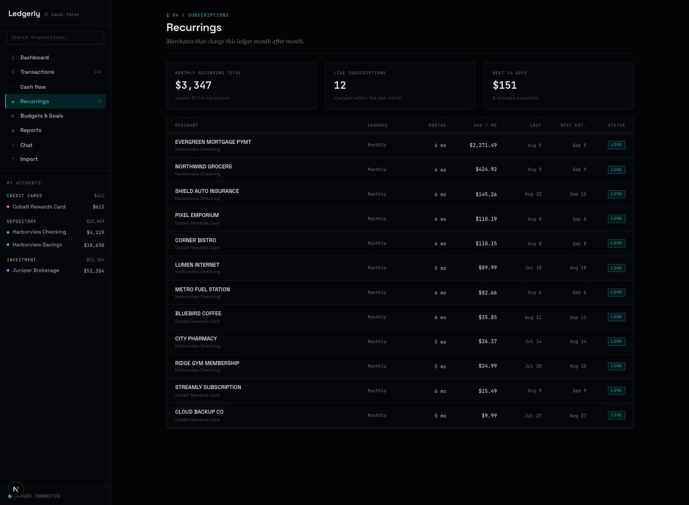Click the LIVE badge for Lumen Internet
The width and height of the screenshot is (689, 505).
[x=616, y=268]
